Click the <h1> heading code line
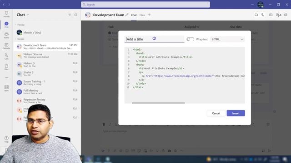This screenshot has height=163, width=291. pyautogui.click(x=161, y=68)
